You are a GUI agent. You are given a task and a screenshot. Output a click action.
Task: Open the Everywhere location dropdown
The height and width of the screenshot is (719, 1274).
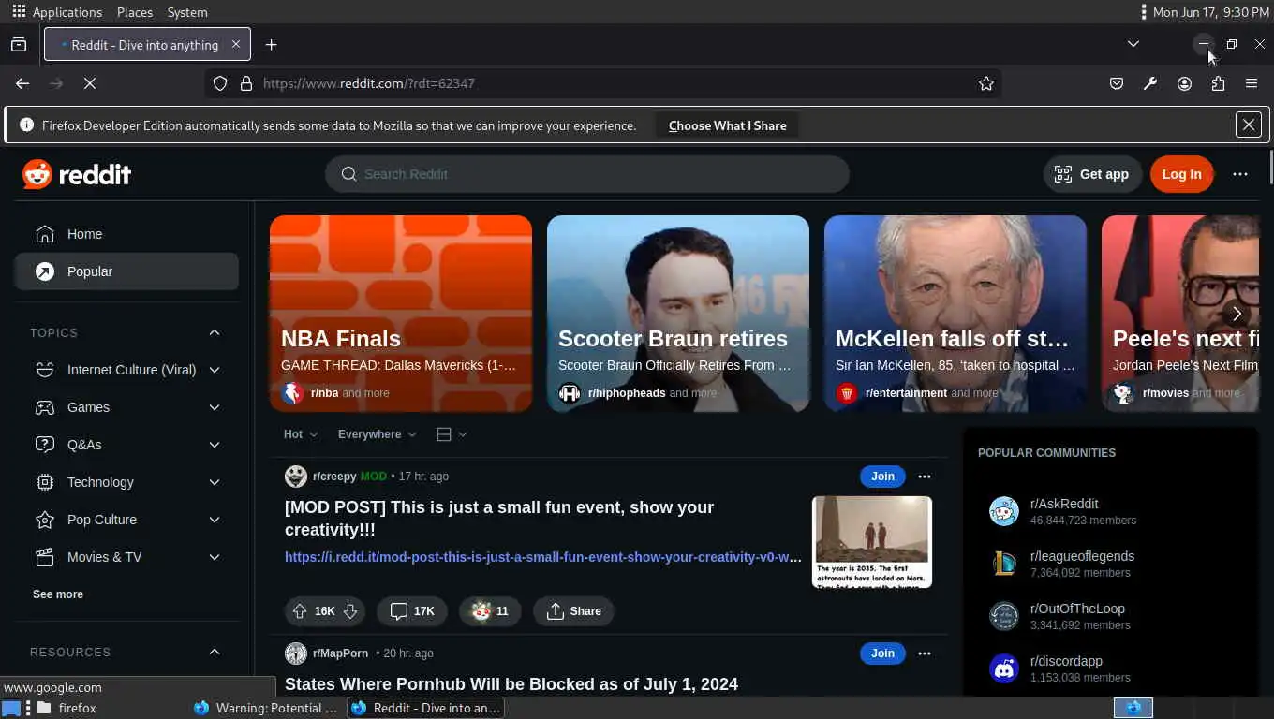(x=377, y=434)
